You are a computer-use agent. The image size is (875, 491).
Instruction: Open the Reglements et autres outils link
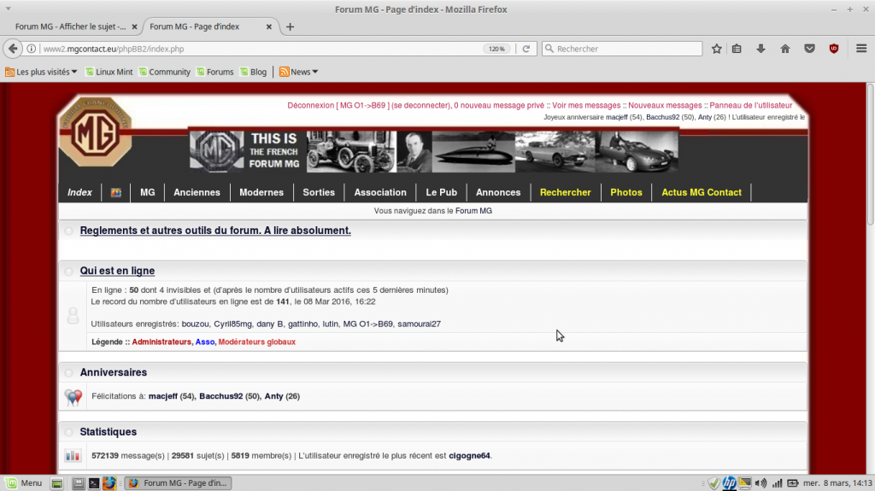coord(215,231)
